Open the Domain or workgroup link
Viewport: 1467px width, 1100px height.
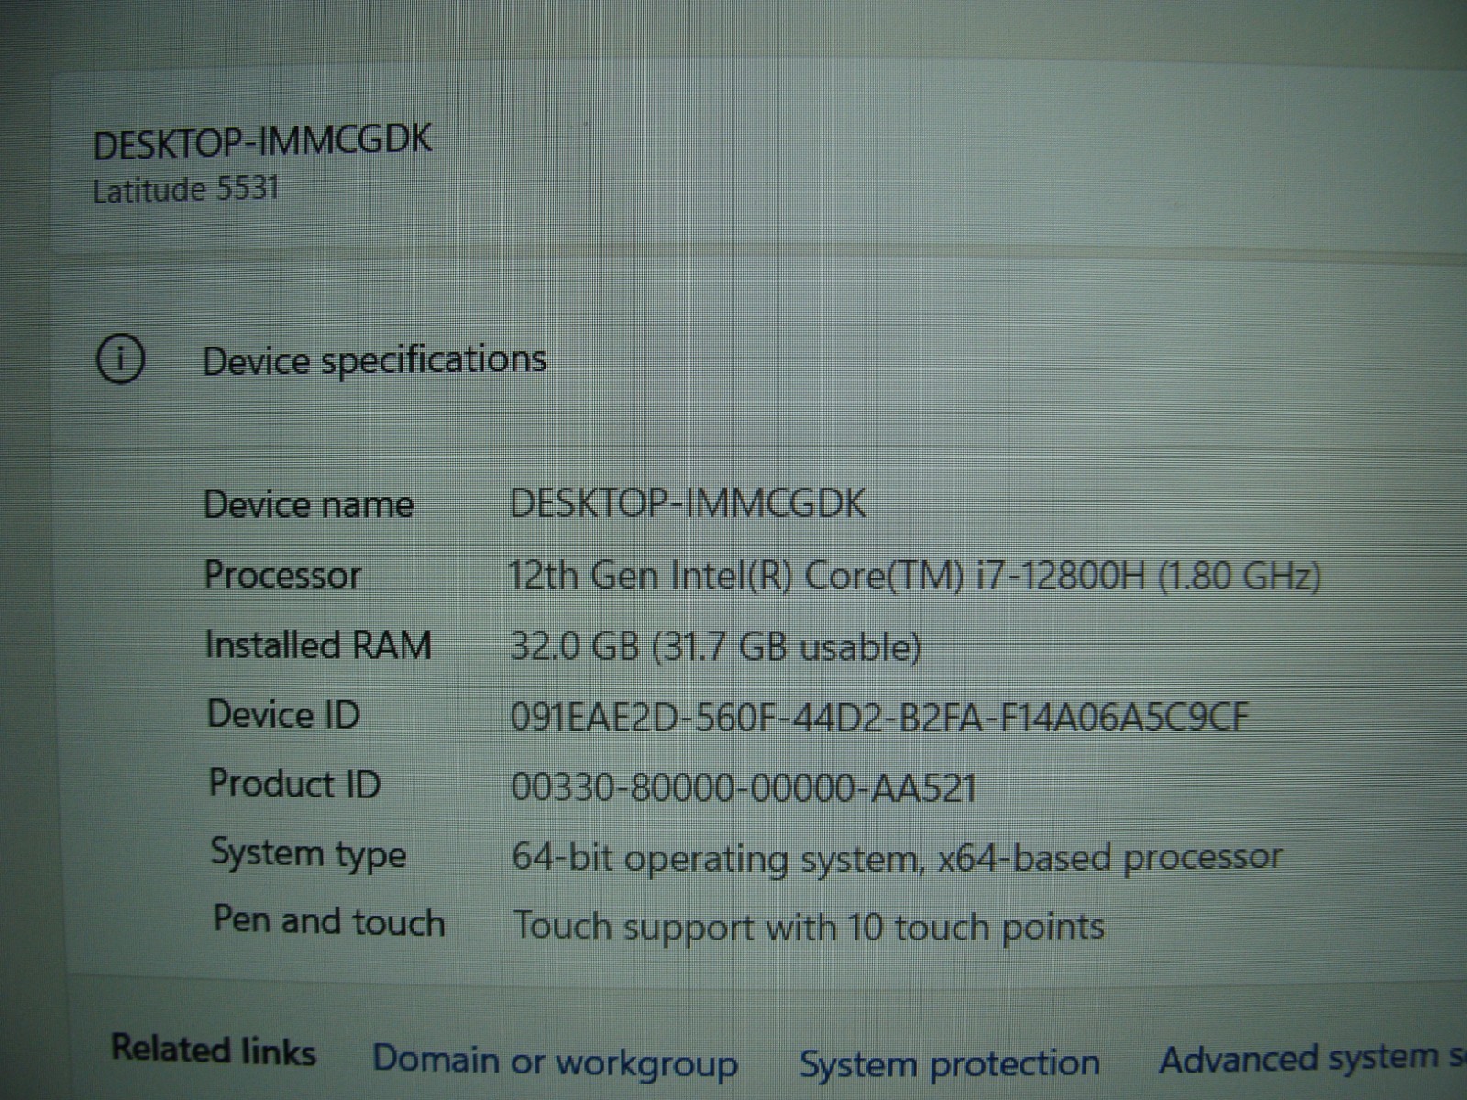pos(555,1061)
